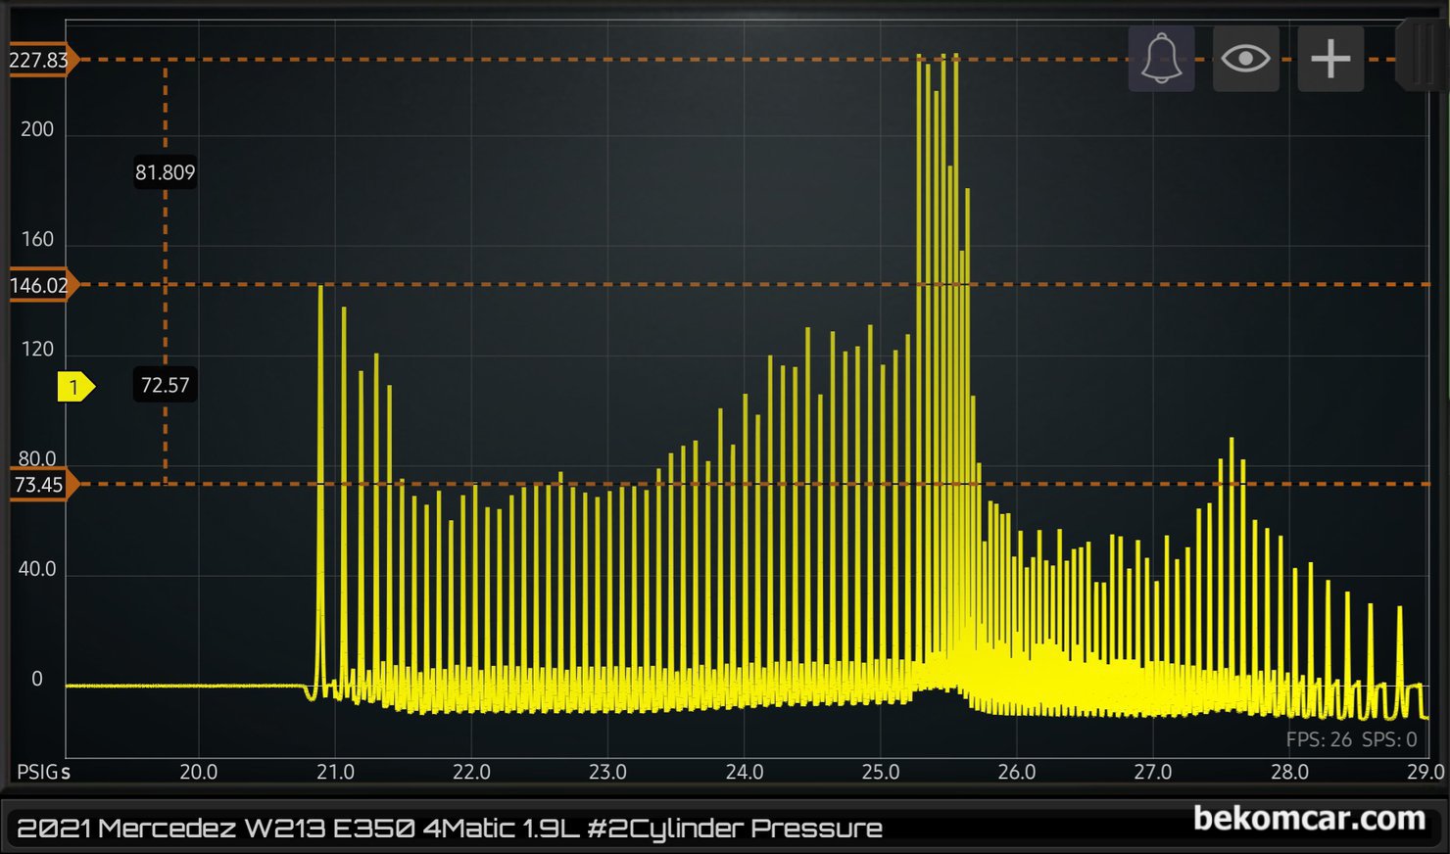Screen dimensions: 1450x854
Task: Open the bekomcar.com link
Action: (1309, 818)
